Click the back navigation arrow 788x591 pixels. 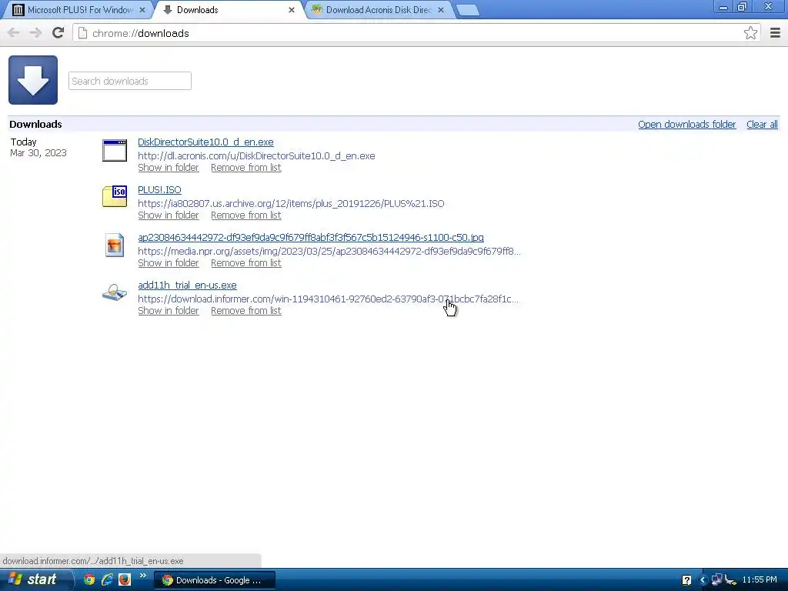14,33
